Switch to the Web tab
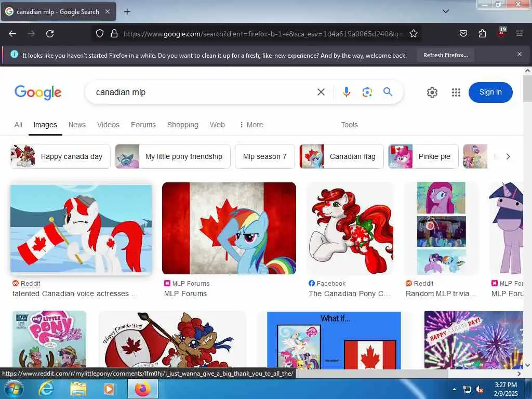 (x=217, y=125)
